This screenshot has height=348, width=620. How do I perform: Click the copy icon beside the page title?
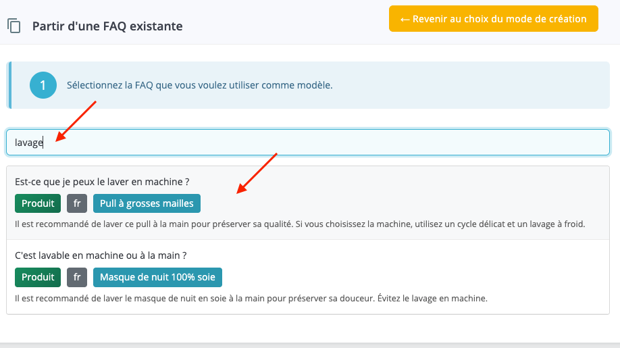[x=14, y=26]
